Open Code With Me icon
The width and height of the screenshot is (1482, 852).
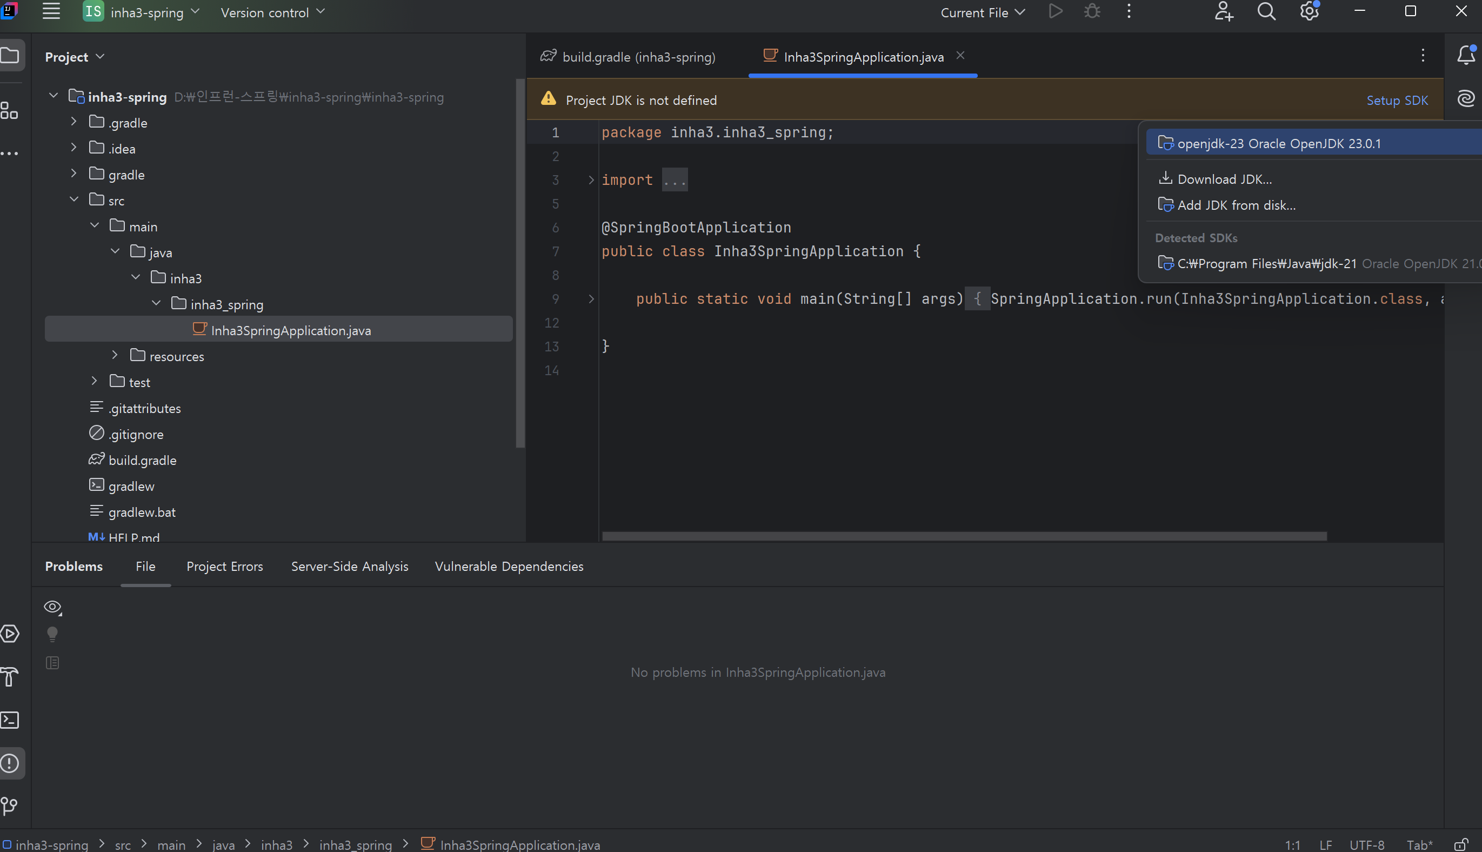(x=1224, y=12)
